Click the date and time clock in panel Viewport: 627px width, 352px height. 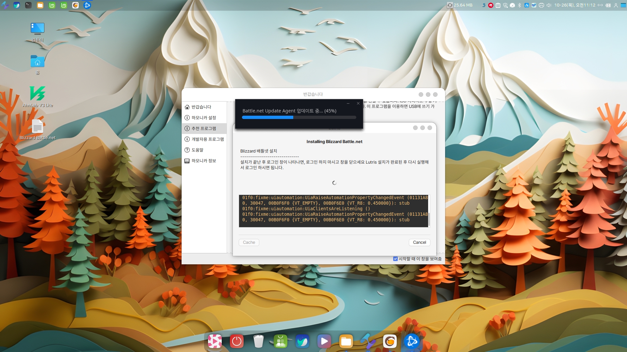point(575,5)
